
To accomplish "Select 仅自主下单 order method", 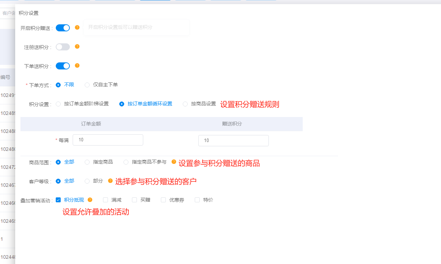I will click(x=87, y=85).
